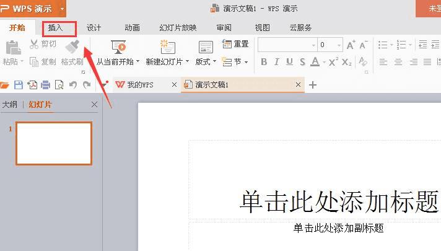Screen dimensions: 441x251
Task: Close the slide thumbnail pane
Action: (95, 105)
